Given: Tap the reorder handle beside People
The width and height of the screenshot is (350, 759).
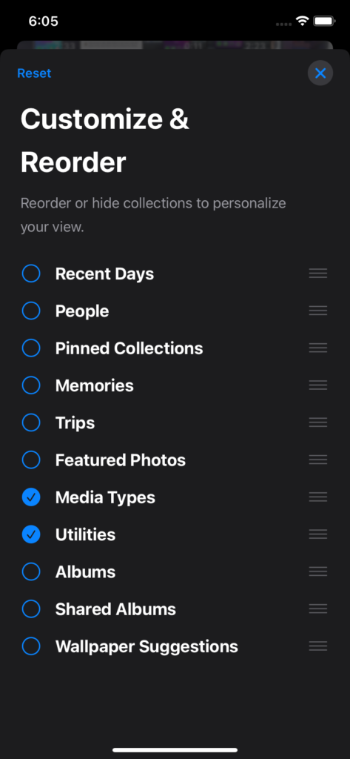Looking at the screenshot, I should click(x=318, y=311).
